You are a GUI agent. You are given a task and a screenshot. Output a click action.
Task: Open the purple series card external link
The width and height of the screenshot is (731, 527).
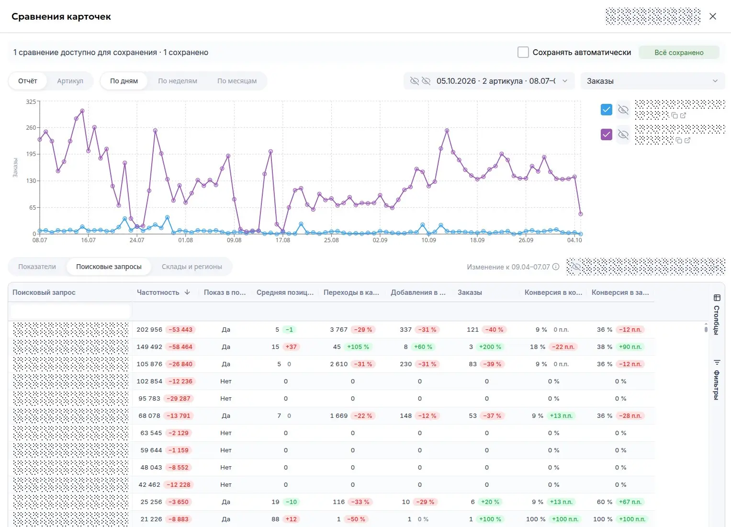pyautogui.click(x=687, y=140)
